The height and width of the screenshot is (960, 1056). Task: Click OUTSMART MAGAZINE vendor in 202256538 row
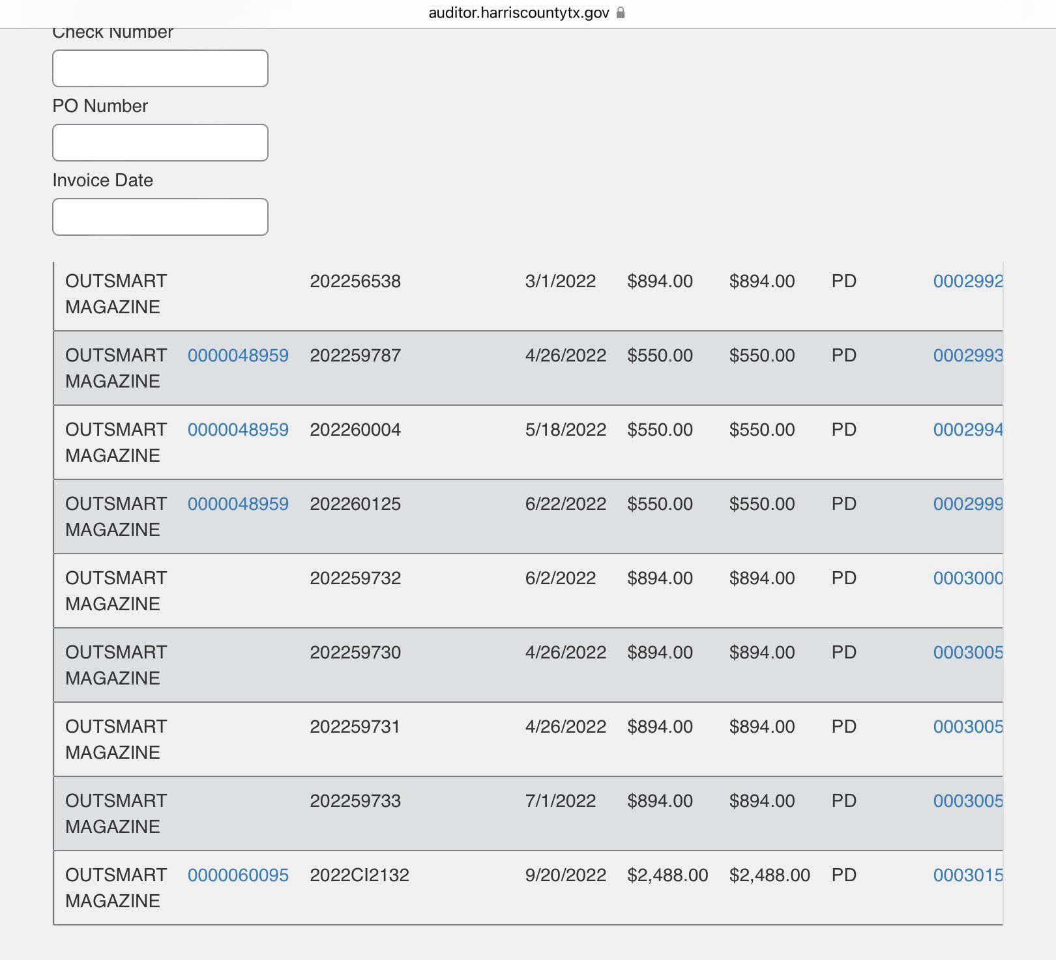click(116, 294)
